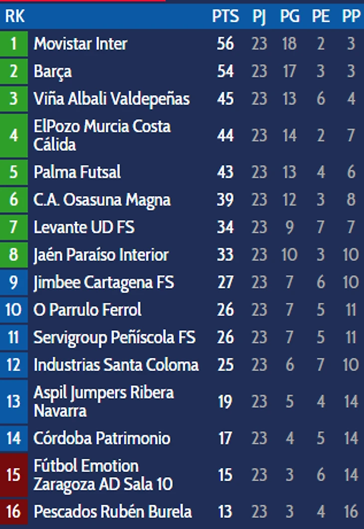The height and width of the screenshot is (529, 364).
Task: Click Jimbee Cartagena FS team
Action: (x=103, y=282)
